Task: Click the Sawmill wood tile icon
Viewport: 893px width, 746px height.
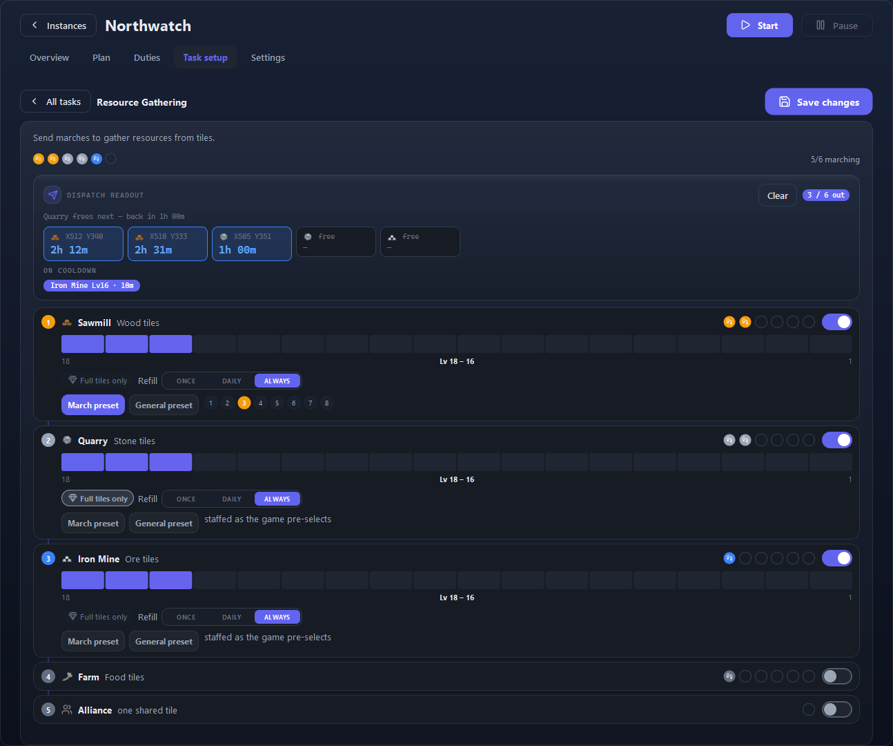Action: [x=67, y=323]
